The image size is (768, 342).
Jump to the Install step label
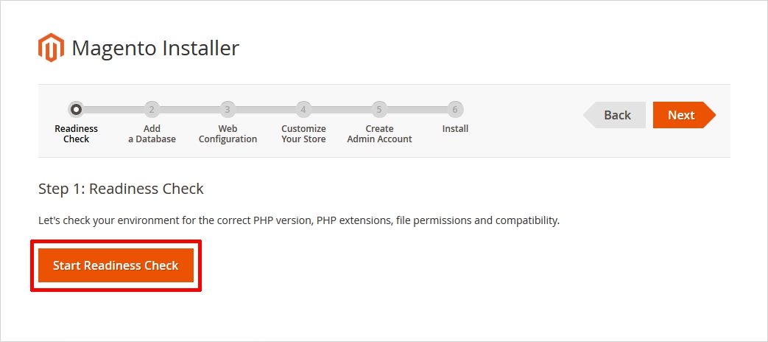(455, 129)
